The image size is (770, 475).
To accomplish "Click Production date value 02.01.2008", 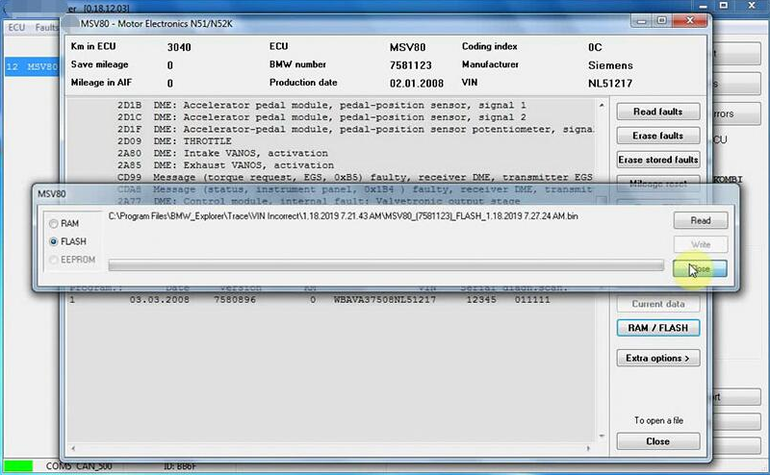I will [417, 84].
